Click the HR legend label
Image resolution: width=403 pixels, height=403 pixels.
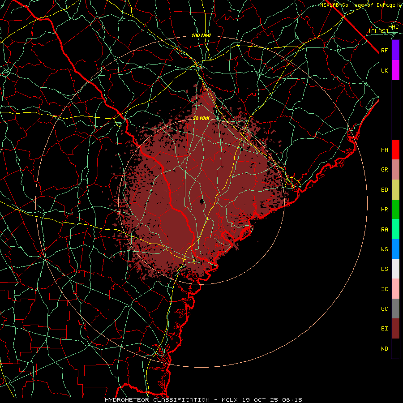point(384,210)
